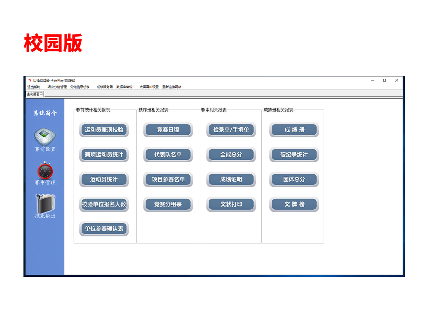Click the 奖状打印 button

[231, 204]
